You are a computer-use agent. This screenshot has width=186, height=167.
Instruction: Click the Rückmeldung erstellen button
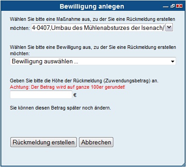click(43, 142)
